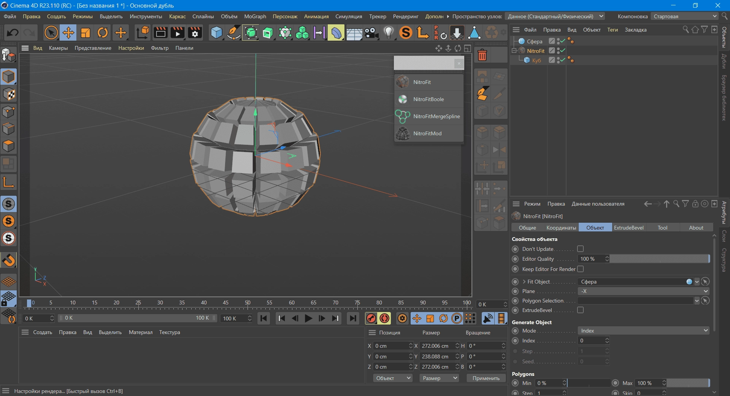Click the Editor Quality slider bar
Screen dimensions: 730x396
click(x=660, y=259)
